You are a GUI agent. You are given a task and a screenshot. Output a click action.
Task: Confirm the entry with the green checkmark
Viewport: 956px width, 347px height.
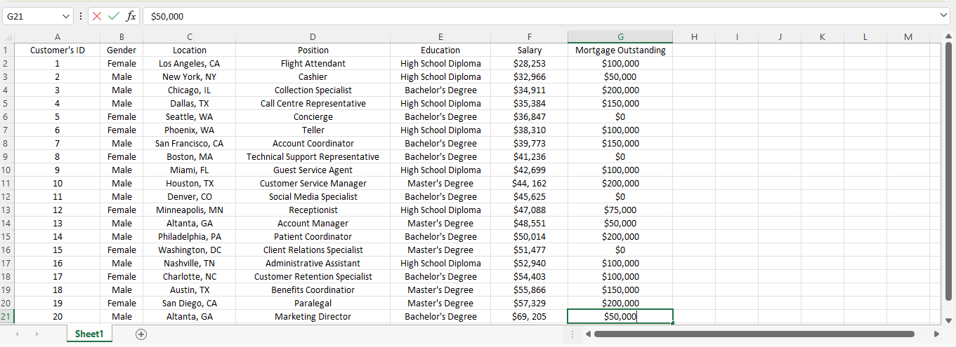tap(114, 16)
